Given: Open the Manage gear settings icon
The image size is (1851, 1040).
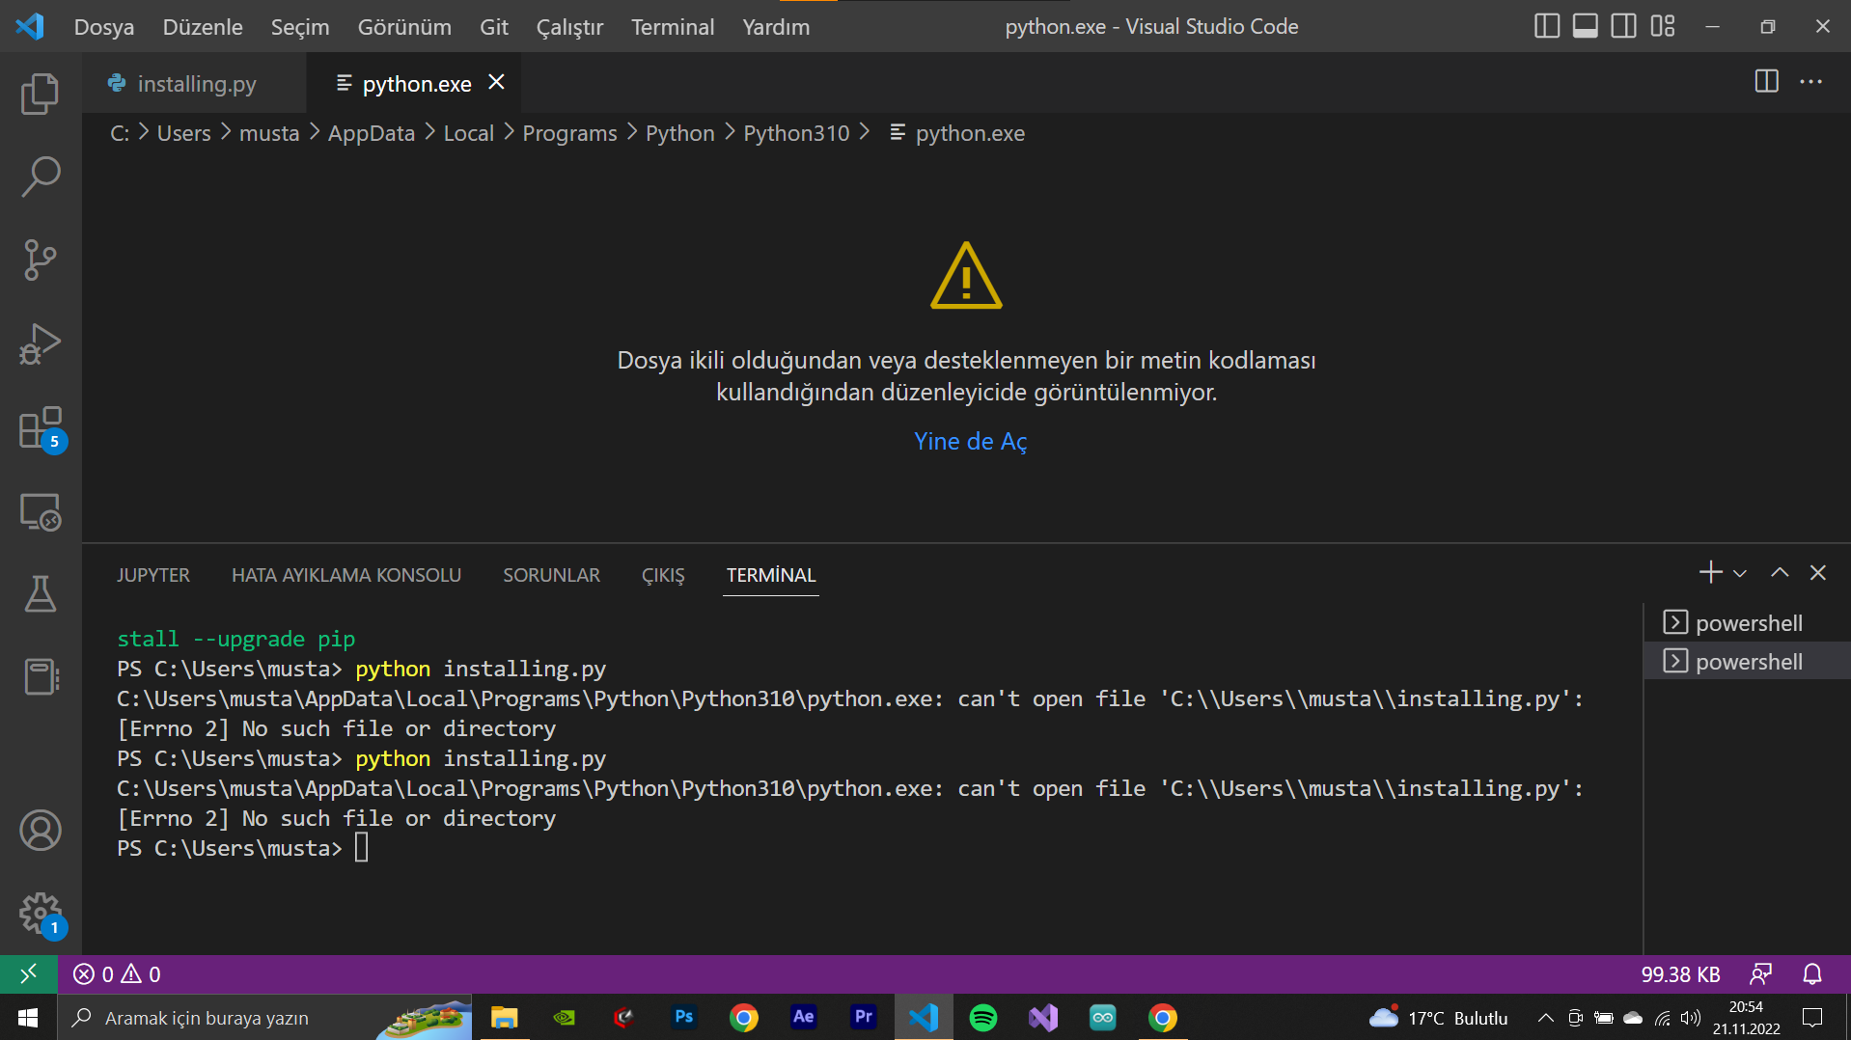Looking at the screenshot, I should click(41, 914).
